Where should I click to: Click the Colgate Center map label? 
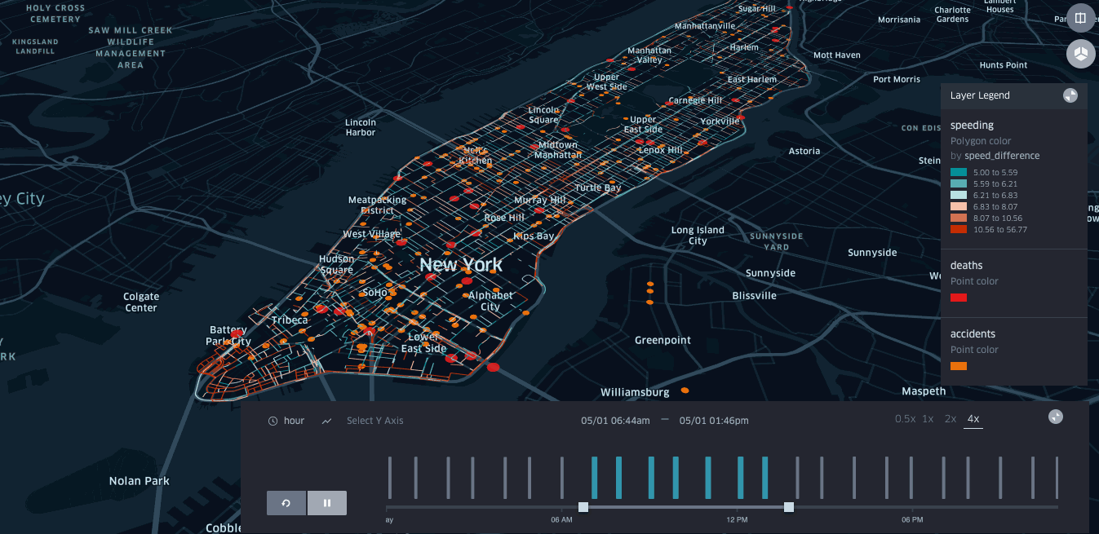(x=141, y=302)
